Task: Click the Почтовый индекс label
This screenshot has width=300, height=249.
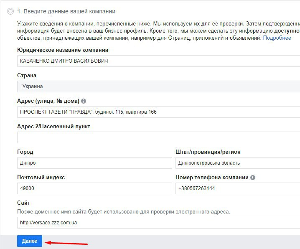Action: pos(41,178)
